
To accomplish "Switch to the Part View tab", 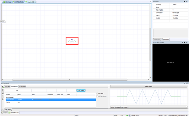I will click(7, 87).
